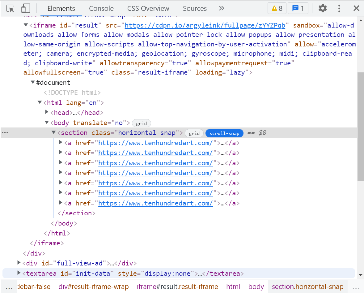Open the issues badge showing 1 message
364x293 pixels.
pyautogui.click(x=298, y=8)
